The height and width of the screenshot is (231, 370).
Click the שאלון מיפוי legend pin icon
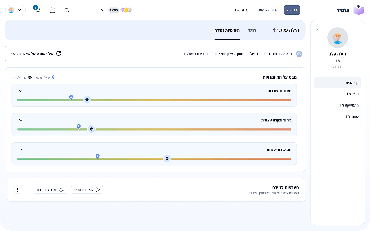(x=53, y=77)
